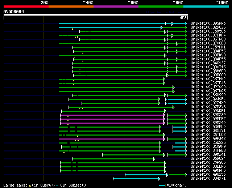Screen dimensions: 232x188
Task: Open hit UniRef100_A3APU0
Action: pos(208,127)
